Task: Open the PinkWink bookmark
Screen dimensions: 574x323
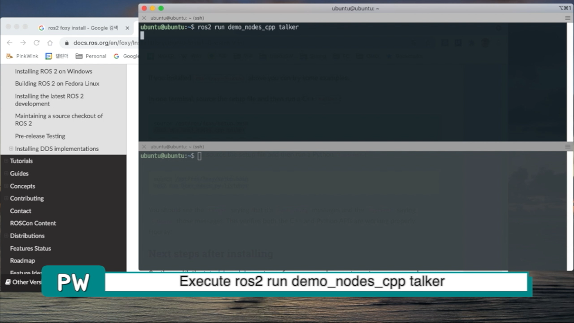Action: [22, 56]
